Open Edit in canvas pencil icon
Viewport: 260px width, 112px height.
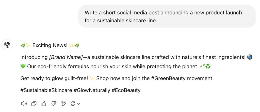pos(63,103)
